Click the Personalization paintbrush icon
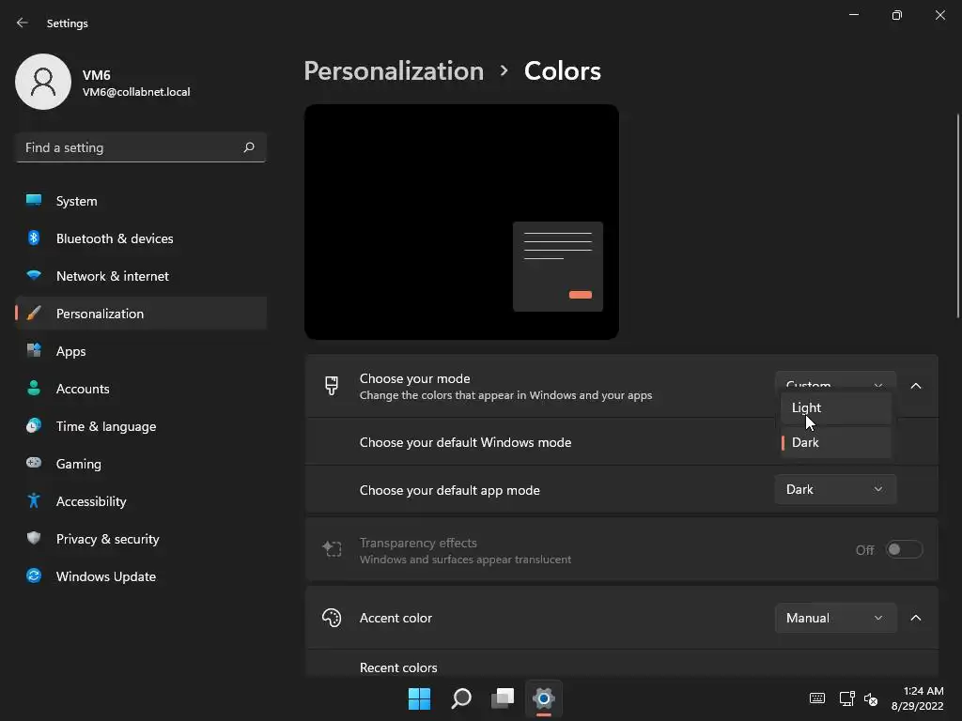 (34, 314)
